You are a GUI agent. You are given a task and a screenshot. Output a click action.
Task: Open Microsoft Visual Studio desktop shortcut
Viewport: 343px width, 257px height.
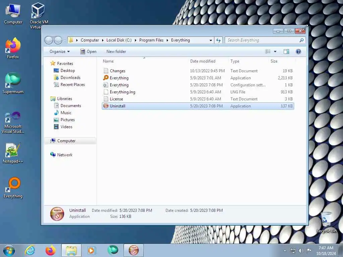tap(13, 122)
